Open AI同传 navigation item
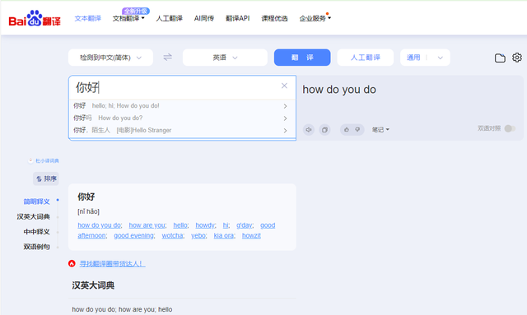Image resolution: width=527 pixels, height=315 pixels. (204, 18)
